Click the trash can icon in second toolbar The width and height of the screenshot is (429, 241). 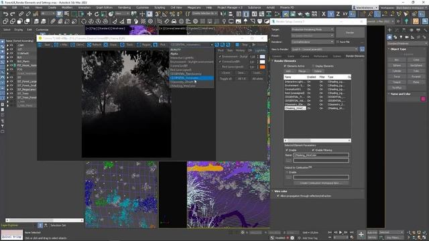129,21
